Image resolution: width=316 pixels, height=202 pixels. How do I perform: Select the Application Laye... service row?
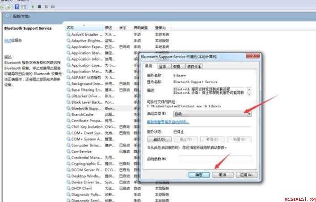(87, 65)
